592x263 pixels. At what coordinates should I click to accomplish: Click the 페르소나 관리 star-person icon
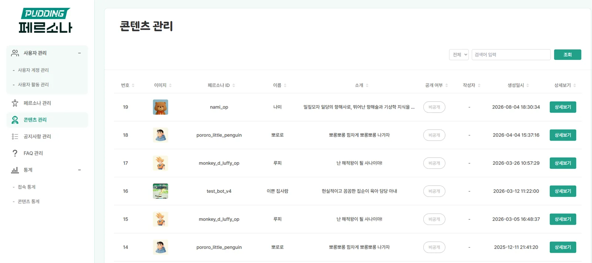(x=15, y=103)
